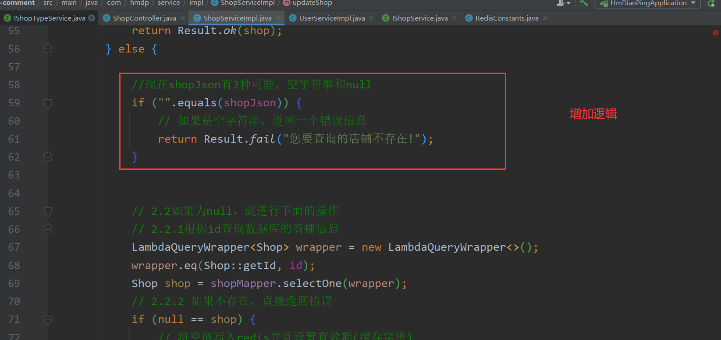Click the java breadcrumb folder
Viewport: 721px width, 340px height.
pyautogui.click(x=91, y=3)
